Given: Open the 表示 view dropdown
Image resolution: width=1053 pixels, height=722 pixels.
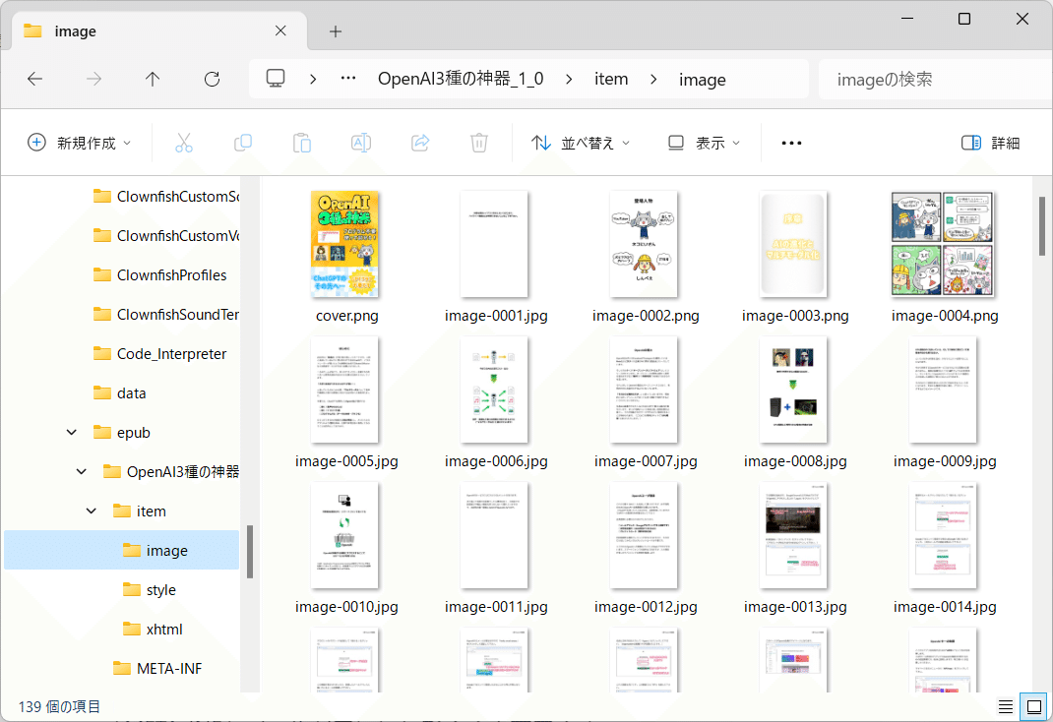Looking at the screenshot, I should 704,143.
